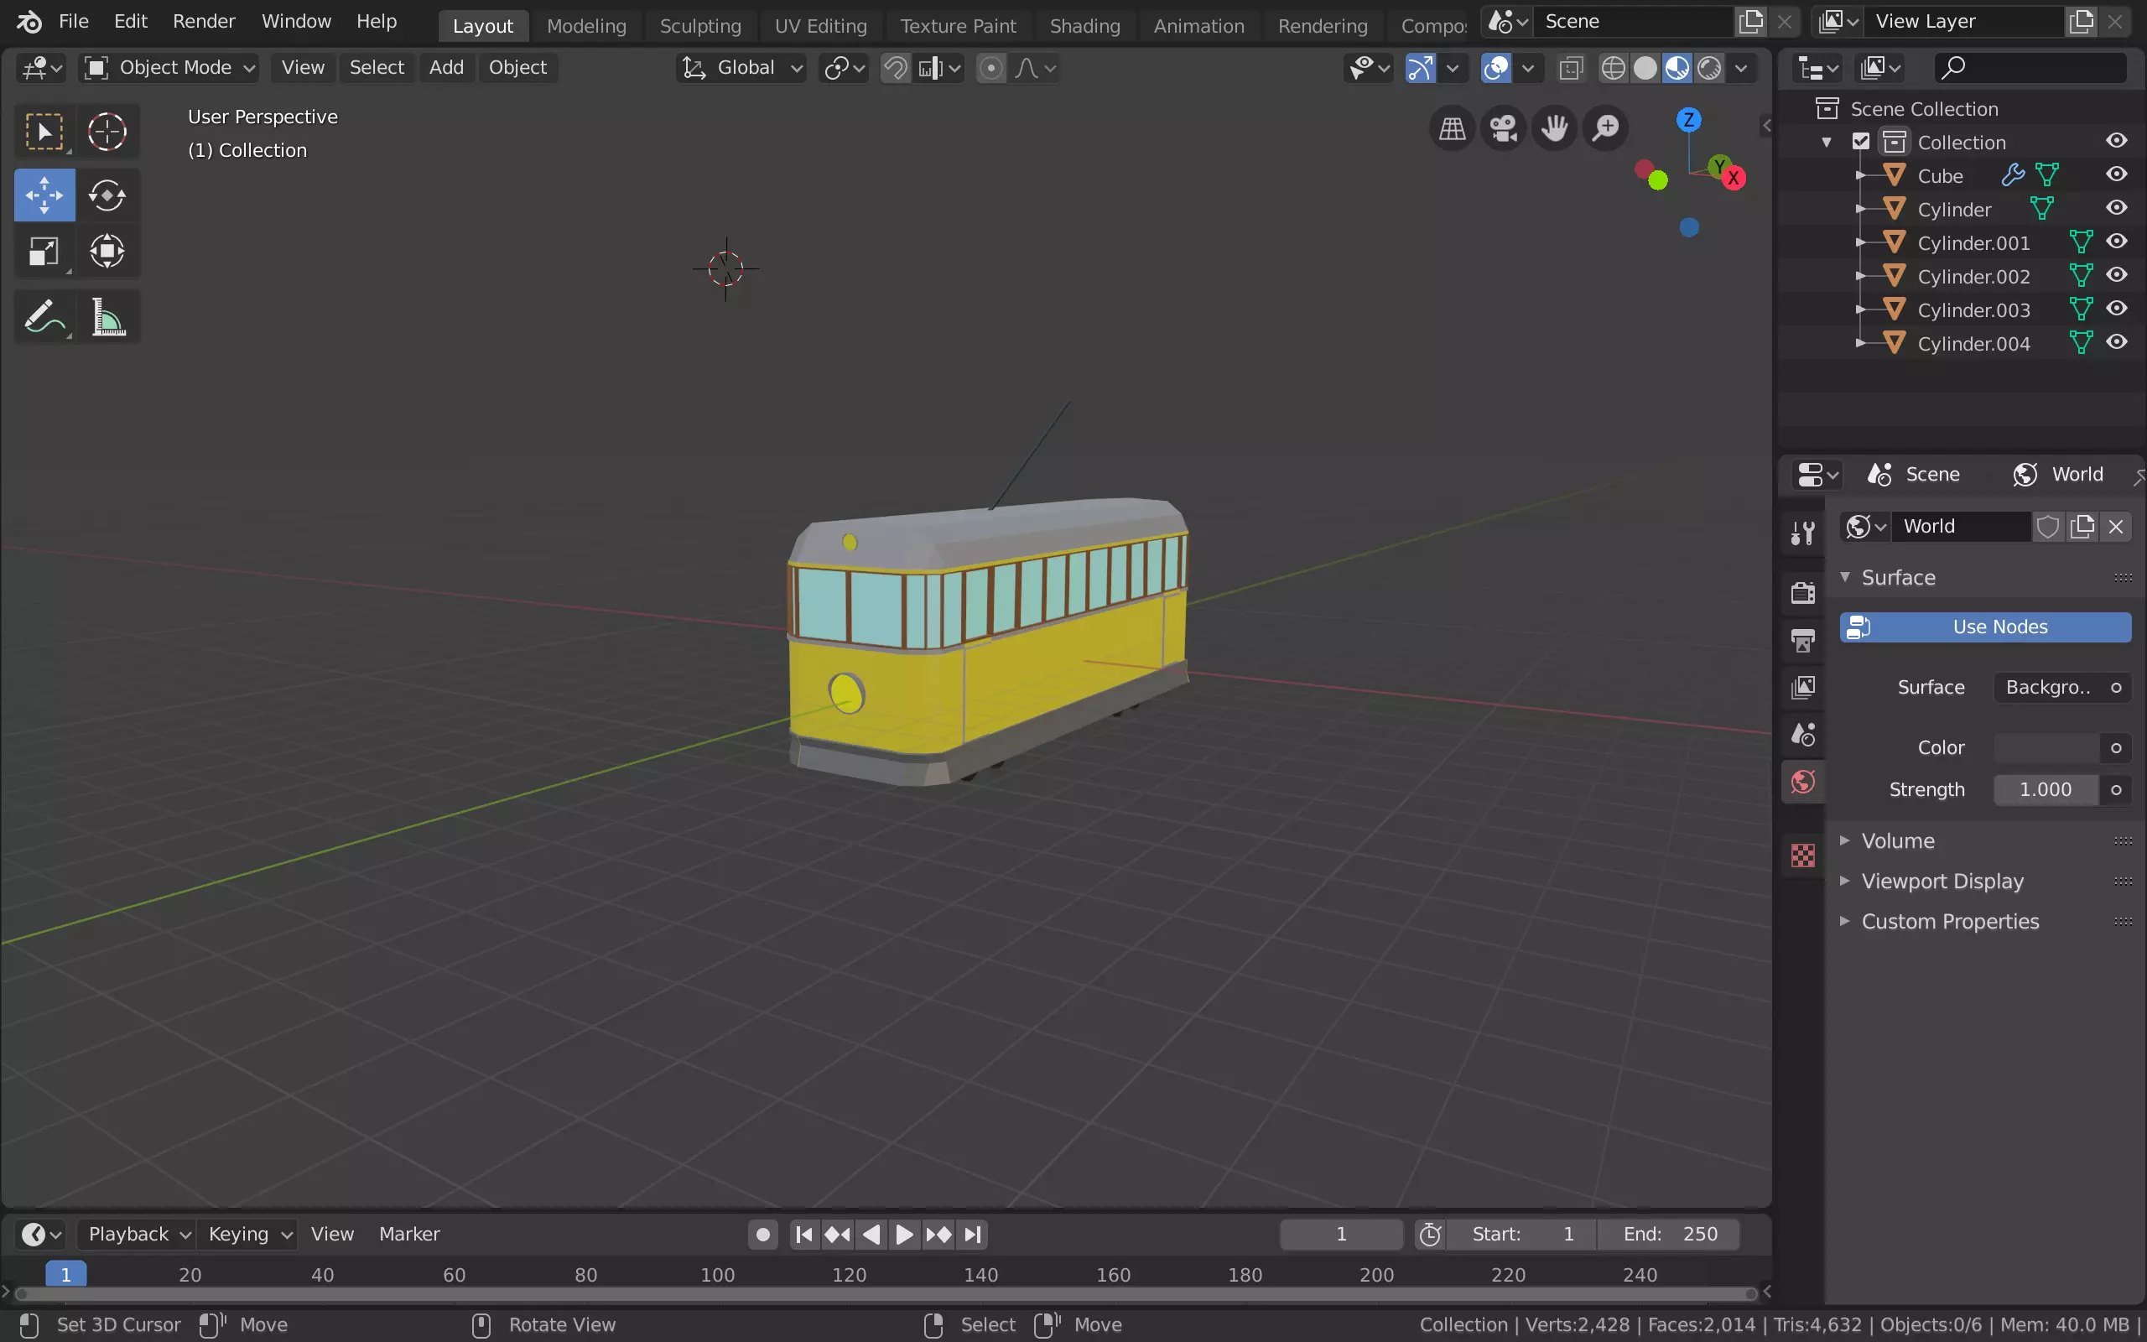
Task: Open the Global transform orientation dropdown
Action: [x=741, y=67]
